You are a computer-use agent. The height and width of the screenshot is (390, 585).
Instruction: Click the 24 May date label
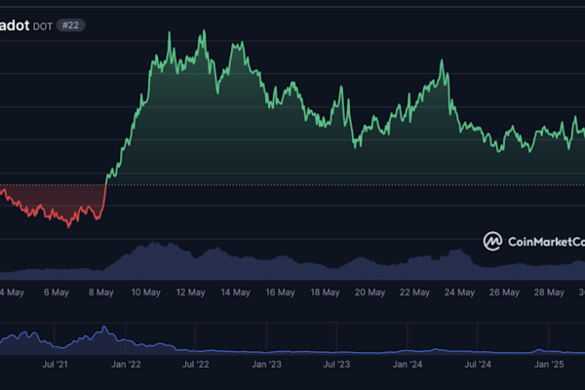[x=459, y=292]
